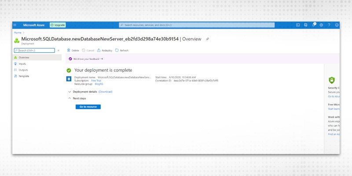This screenshot has width=352, height=176.
Task: Open the BlogRG resource group link
Action: coord(99,84)
